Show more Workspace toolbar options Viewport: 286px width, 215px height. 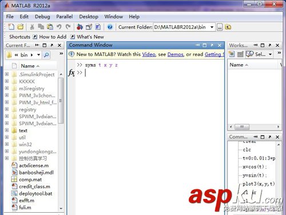pyautogui.click(x=279, y=53)
